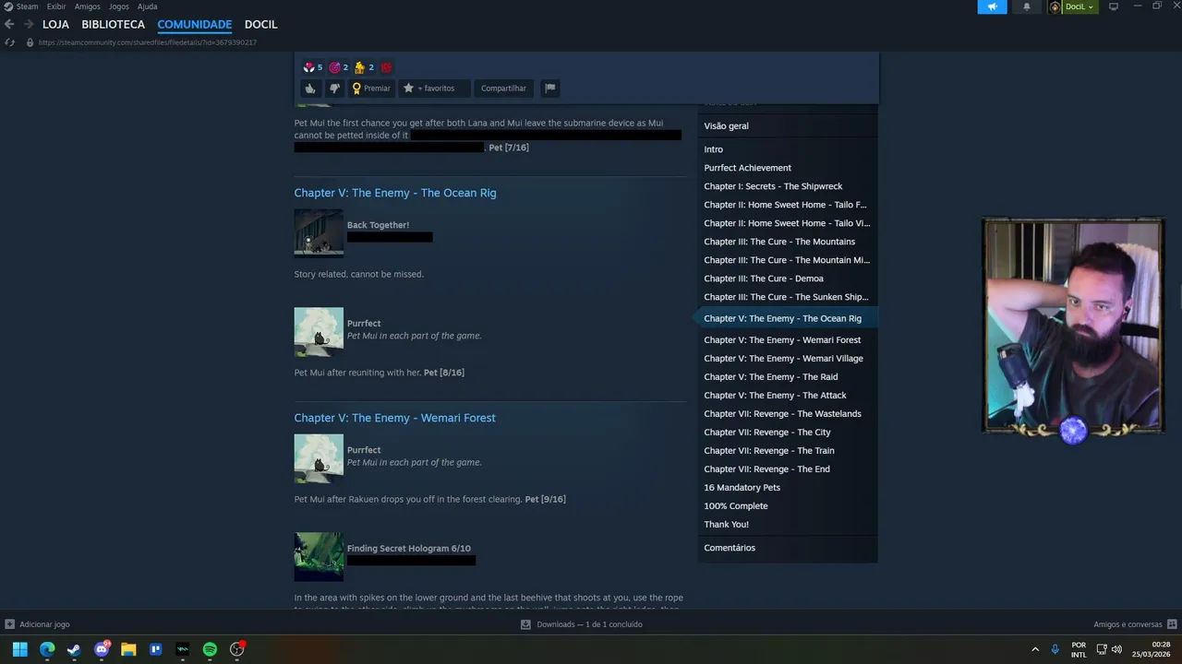Click the Back Together! achievement thumbnail
The height and width of the screenshot is (664, 1182).
point(319,232)
